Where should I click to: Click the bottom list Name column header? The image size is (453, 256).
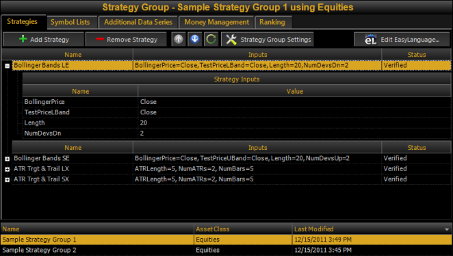[x=97, y=229]
